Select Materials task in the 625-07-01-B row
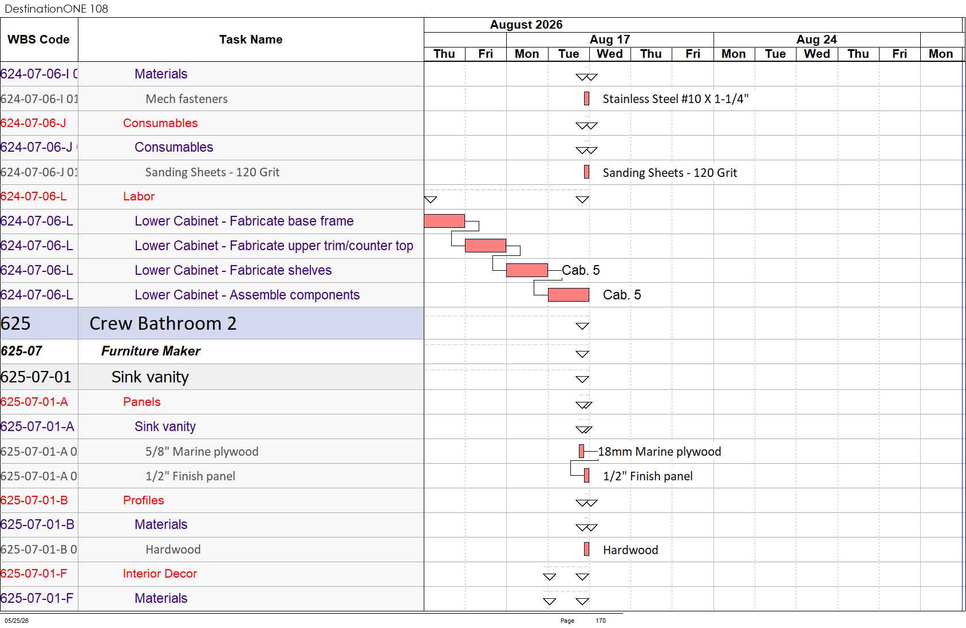Screen dimensions: 966x628 (161, 524)
